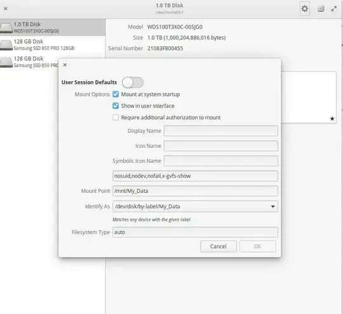The height and width of the screenshot is (314, 343).
Task: Click the Icon Name text field
Action: click(x=220, y=146)
